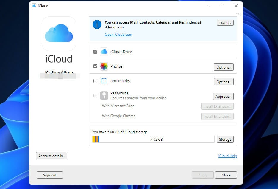Viewport: 278px width, 189px height.
Task: Click the large iCloud logo
Action: coord(59,34)
